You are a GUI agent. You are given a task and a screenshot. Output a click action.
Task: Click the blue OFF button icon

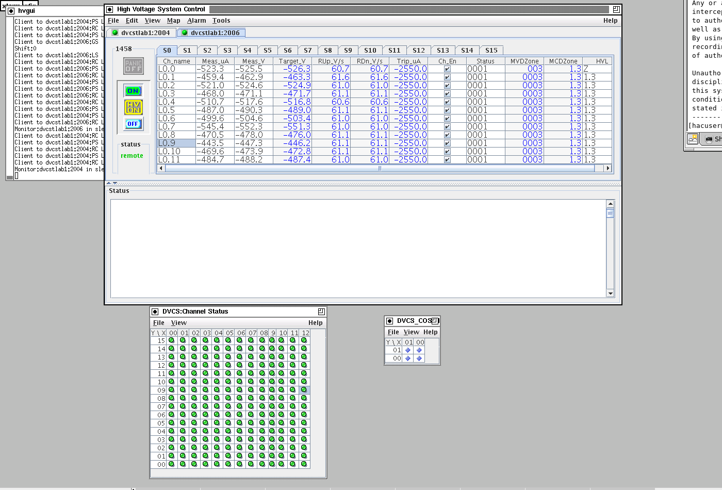pos(133,124)
